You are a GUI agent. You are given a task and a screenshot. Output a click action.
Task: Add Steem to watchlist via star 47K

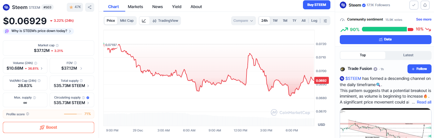(x=75, y=7)
